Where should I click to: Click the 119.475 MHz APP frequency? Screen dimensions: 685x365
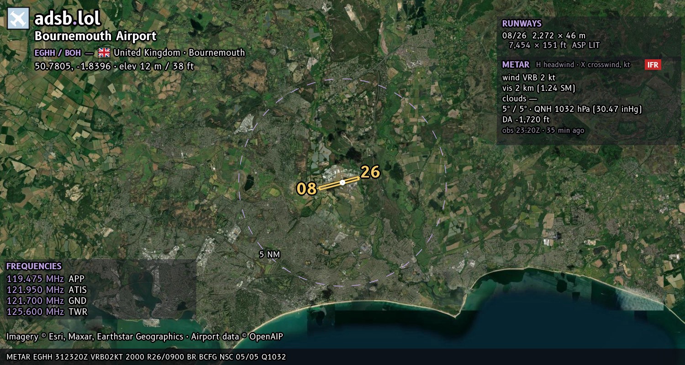click(46, 279)
